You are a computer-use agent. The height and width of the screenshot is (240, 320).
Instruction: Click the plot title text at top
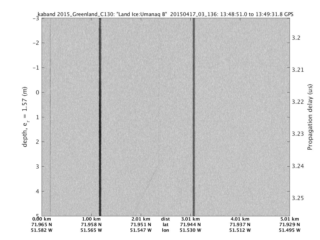[x=165, y=14]
